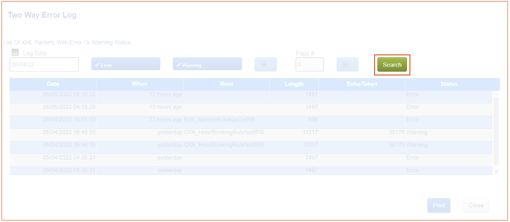Click the Log Date input field
This screenshot has height=222, width=510.
click(44, 64)
